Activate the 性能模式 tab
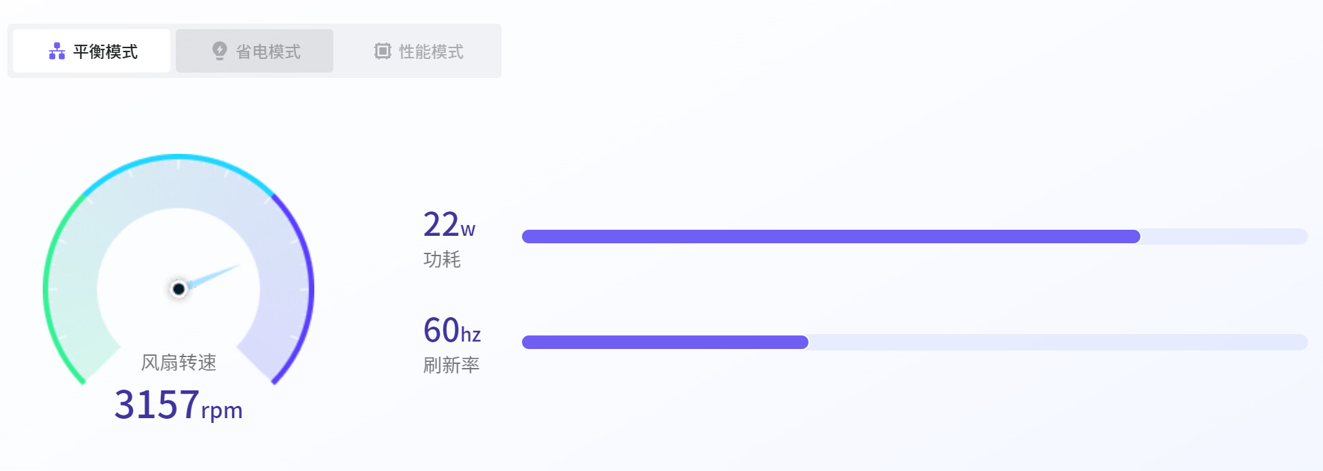This screenshot has height=471, width=1323. pos(419,52)
